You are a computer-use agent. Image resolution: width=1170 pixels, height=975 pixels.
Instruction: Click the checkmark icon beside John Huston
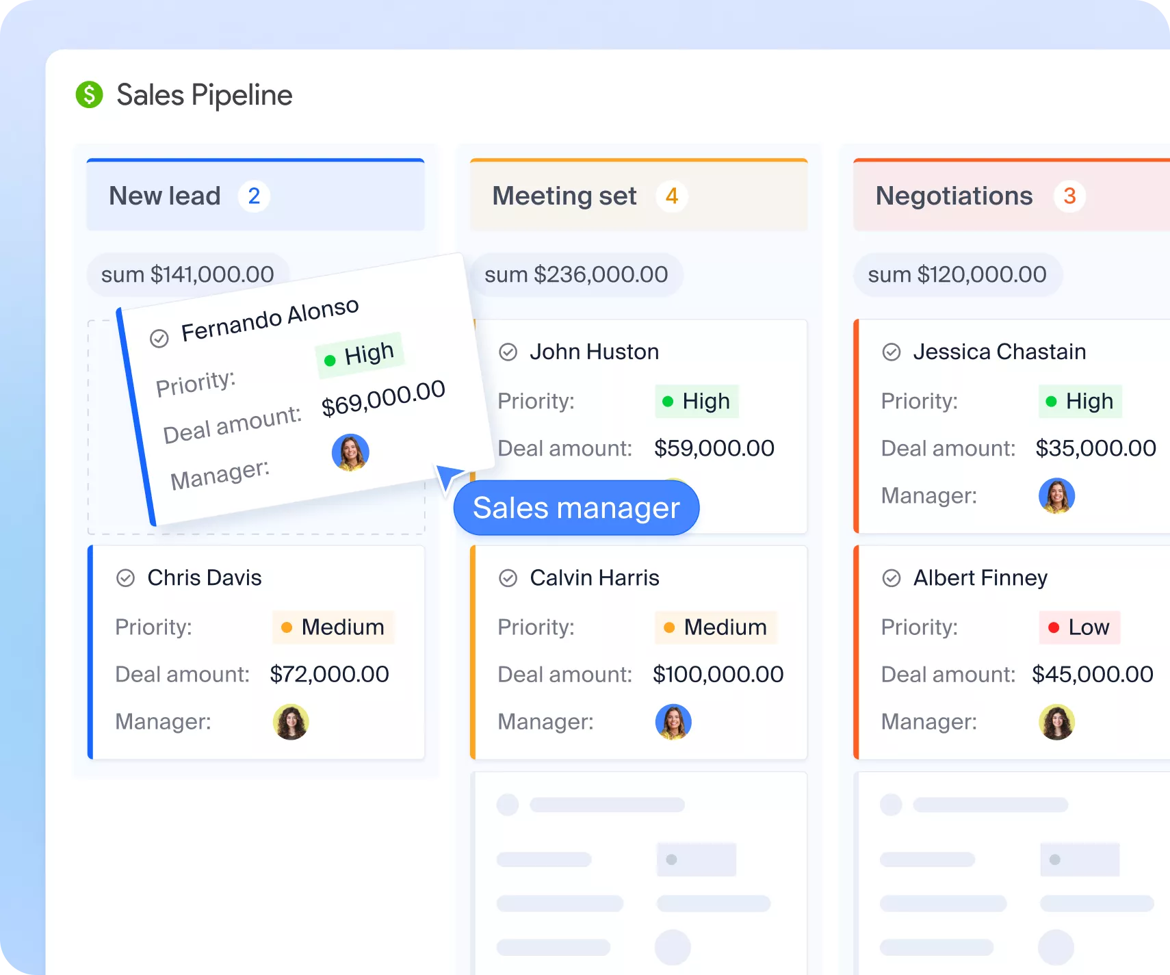point(508,352)
